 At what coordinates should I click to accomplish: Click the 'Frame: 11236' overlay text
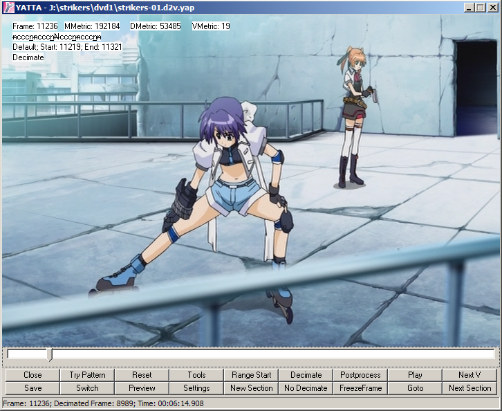35,26
